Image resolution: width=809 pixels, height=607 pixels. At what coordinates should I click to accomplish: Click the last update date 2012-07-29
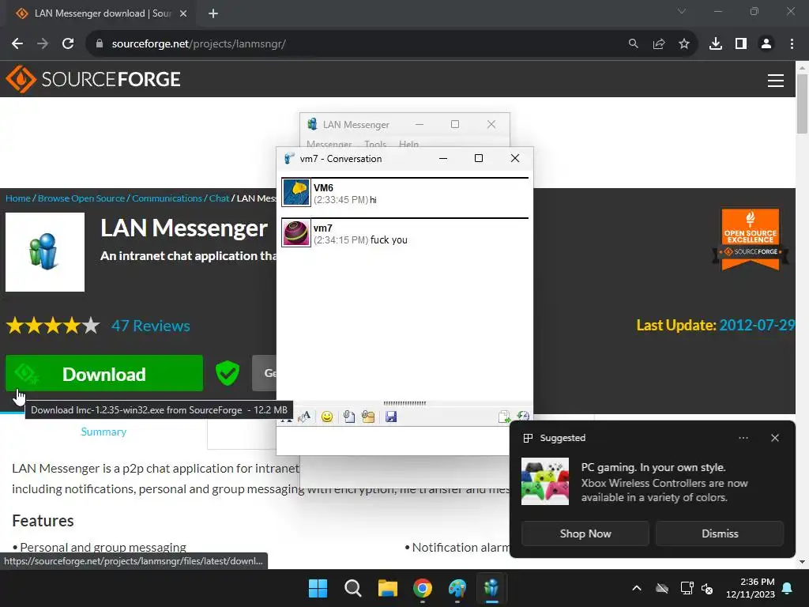point(757,325)
